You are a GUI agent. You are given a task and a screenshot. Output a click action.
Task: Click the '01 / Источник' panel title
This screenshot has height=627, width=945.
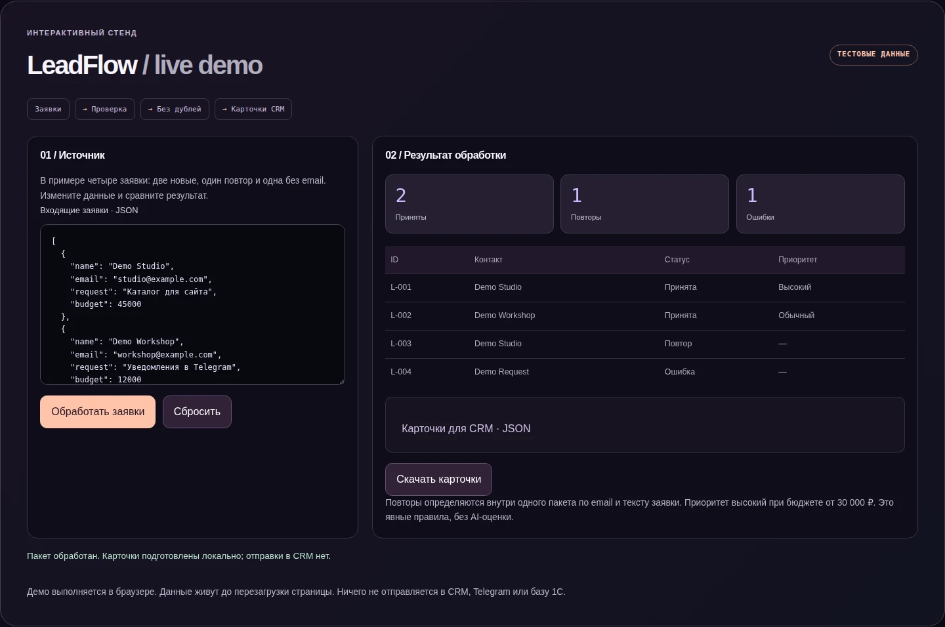[72, 155]
